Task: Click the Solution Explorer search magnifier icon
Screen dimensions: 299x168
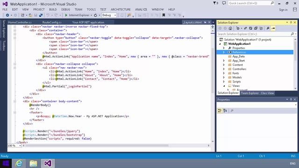Action: pos(292,34)
